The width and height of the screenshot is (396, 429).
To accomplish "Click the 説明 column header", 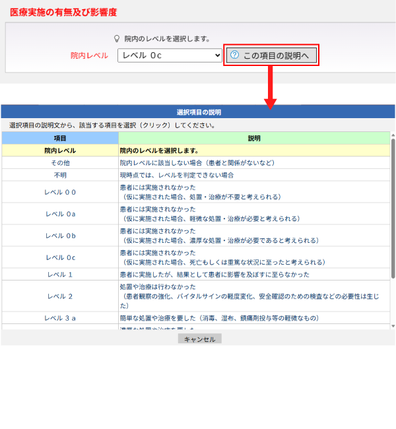I will (254, 139).
